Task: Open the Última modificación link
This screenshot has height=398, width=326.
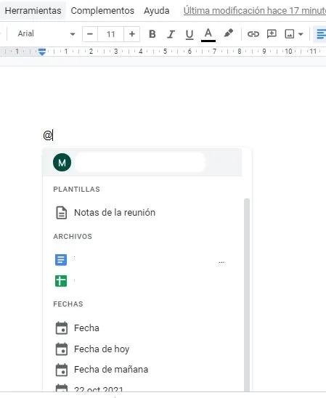Action: (255, 11)
